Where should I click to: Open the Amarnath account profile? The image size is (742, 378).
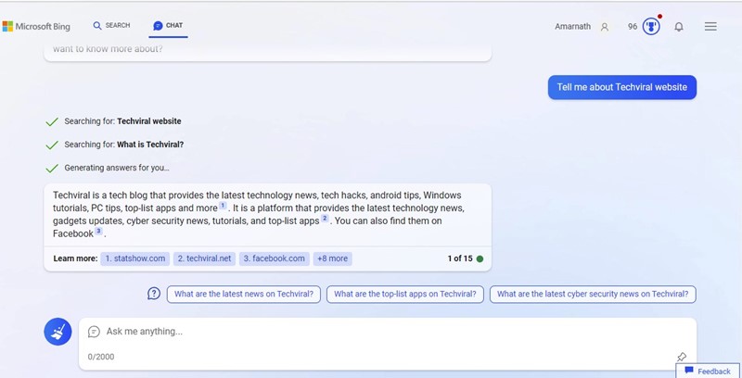point(572,27)
